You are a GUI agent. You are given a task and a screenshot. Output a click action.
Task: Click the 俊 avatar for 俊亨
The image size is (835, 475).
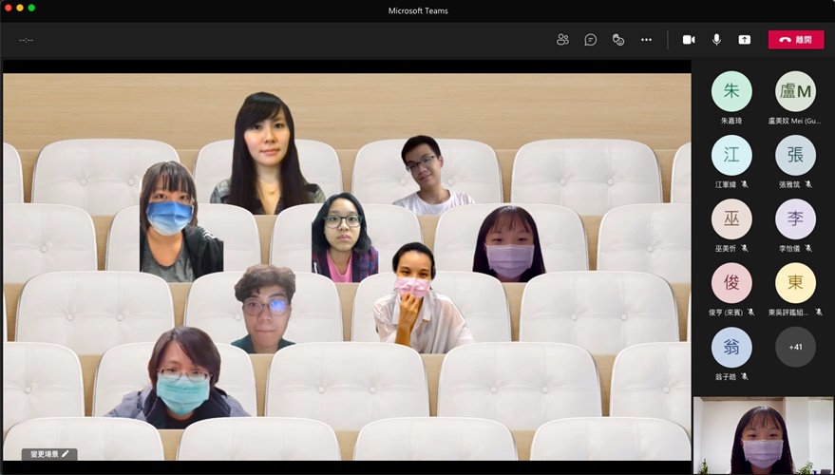[x=731, y=283]
